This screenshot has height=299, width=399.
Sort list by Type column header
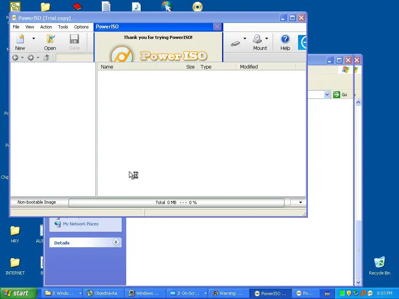pyautogui.click(x=217, y=67)
